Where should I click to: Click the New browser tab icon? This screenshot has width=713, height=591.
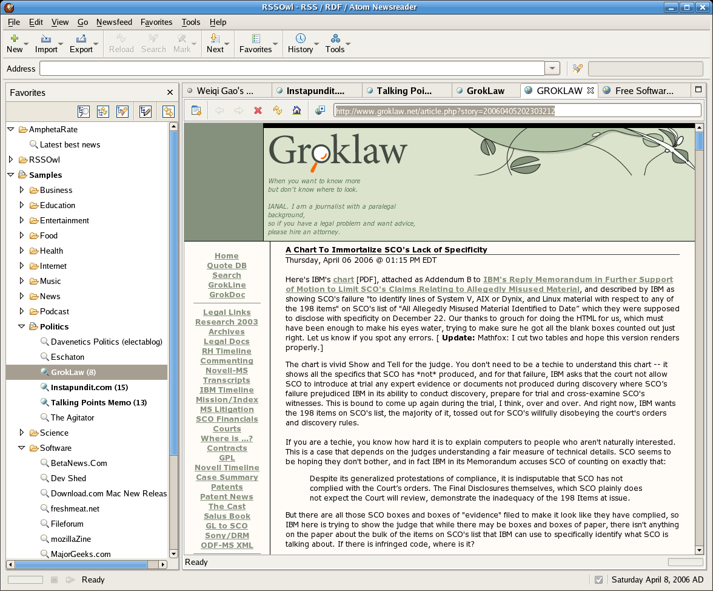pos(196,110)
